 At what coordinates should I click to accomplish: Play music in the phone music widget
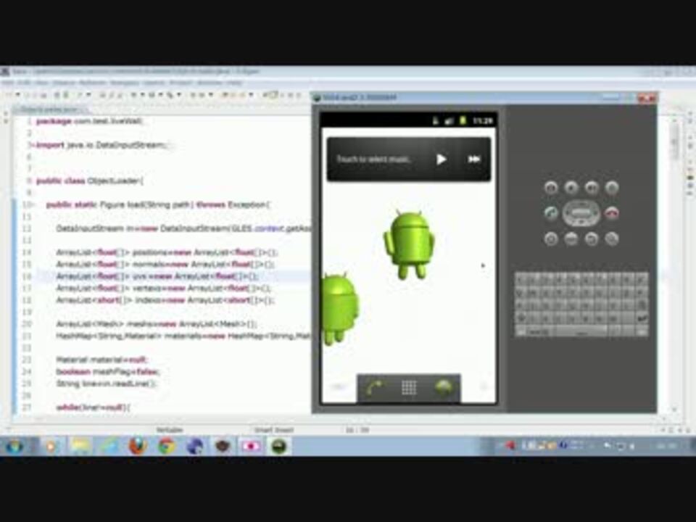[x=441, y=159]
